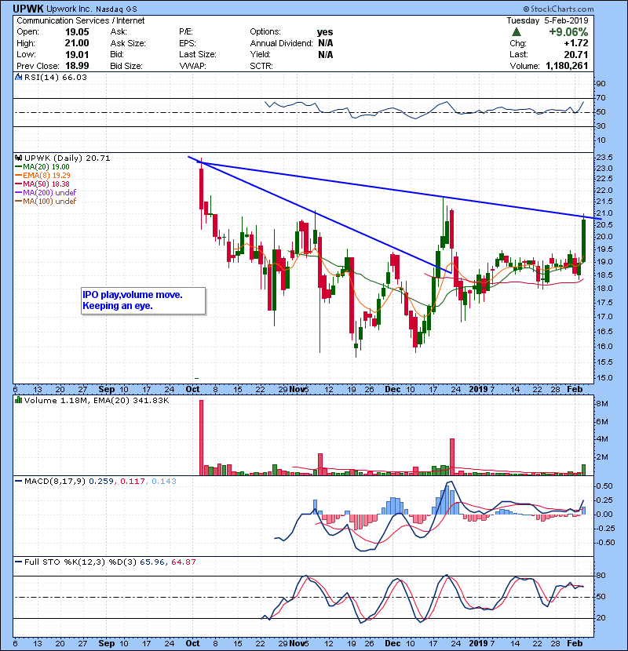Click the 'IPO play,volume move.' annotation box

(144, 300)
